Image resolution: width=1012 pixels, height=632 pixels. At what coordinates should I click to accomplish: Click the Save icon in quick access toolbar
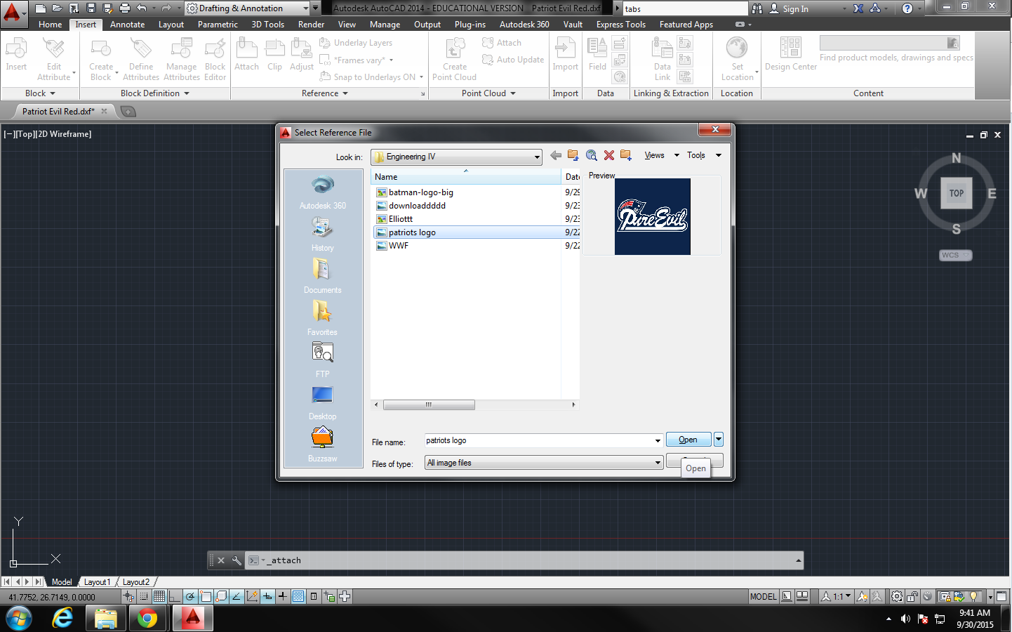[91, 8]
